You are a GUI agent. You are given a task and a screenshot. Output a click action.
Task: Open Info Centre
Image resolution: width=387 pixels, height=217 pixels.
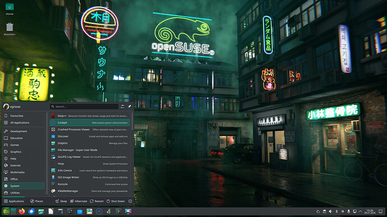point(90,170)
